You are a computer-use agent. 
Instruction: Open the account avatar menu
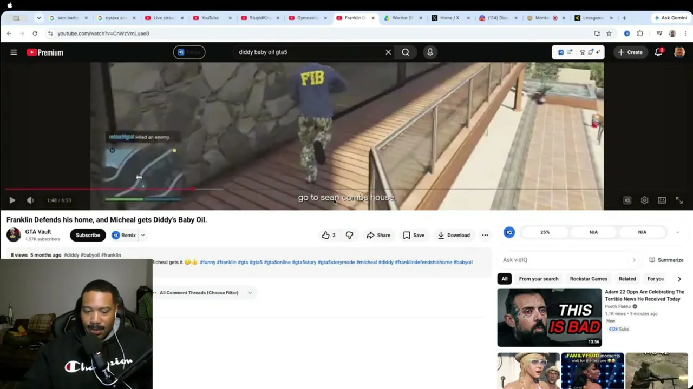click(x=679, y=52)
